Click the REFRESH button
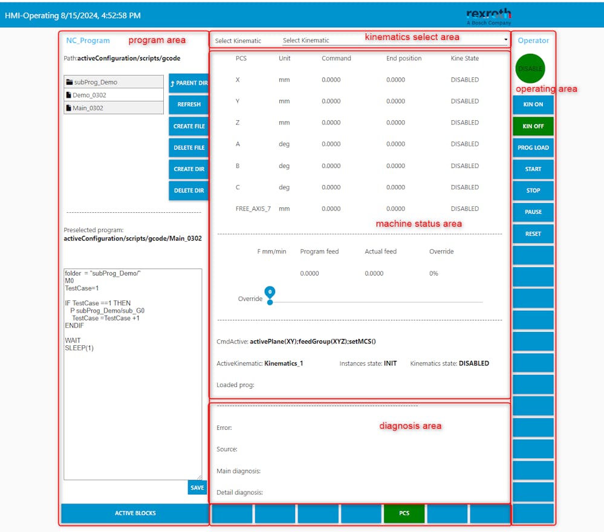The image size is (604, 532). tap(189, 105)
